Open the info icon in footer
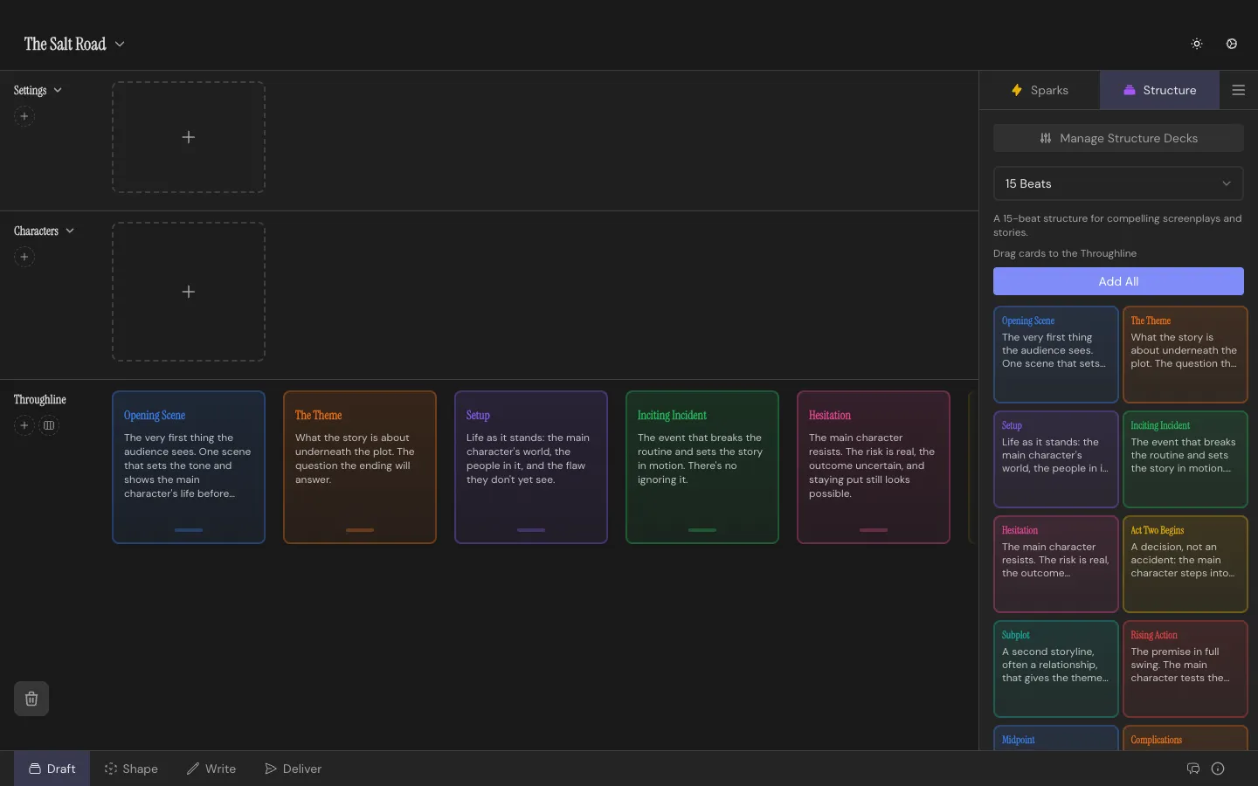This screenshot has height=786, width=1258. pos(1218,769)
